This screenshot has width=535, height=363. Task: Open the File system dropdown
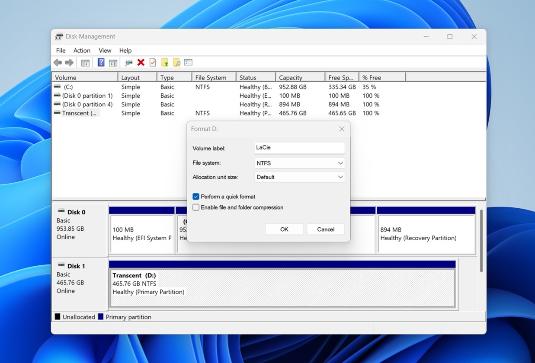point(299,163)
